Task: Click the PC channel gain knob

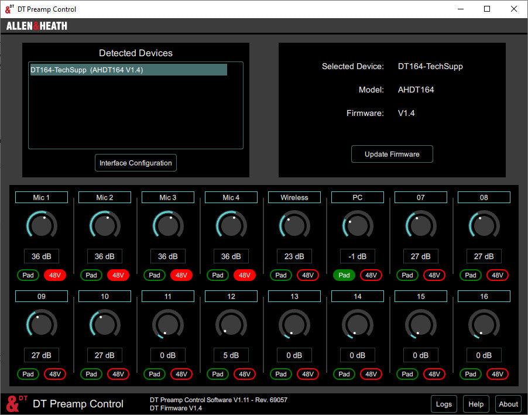Action: point(358,225)
